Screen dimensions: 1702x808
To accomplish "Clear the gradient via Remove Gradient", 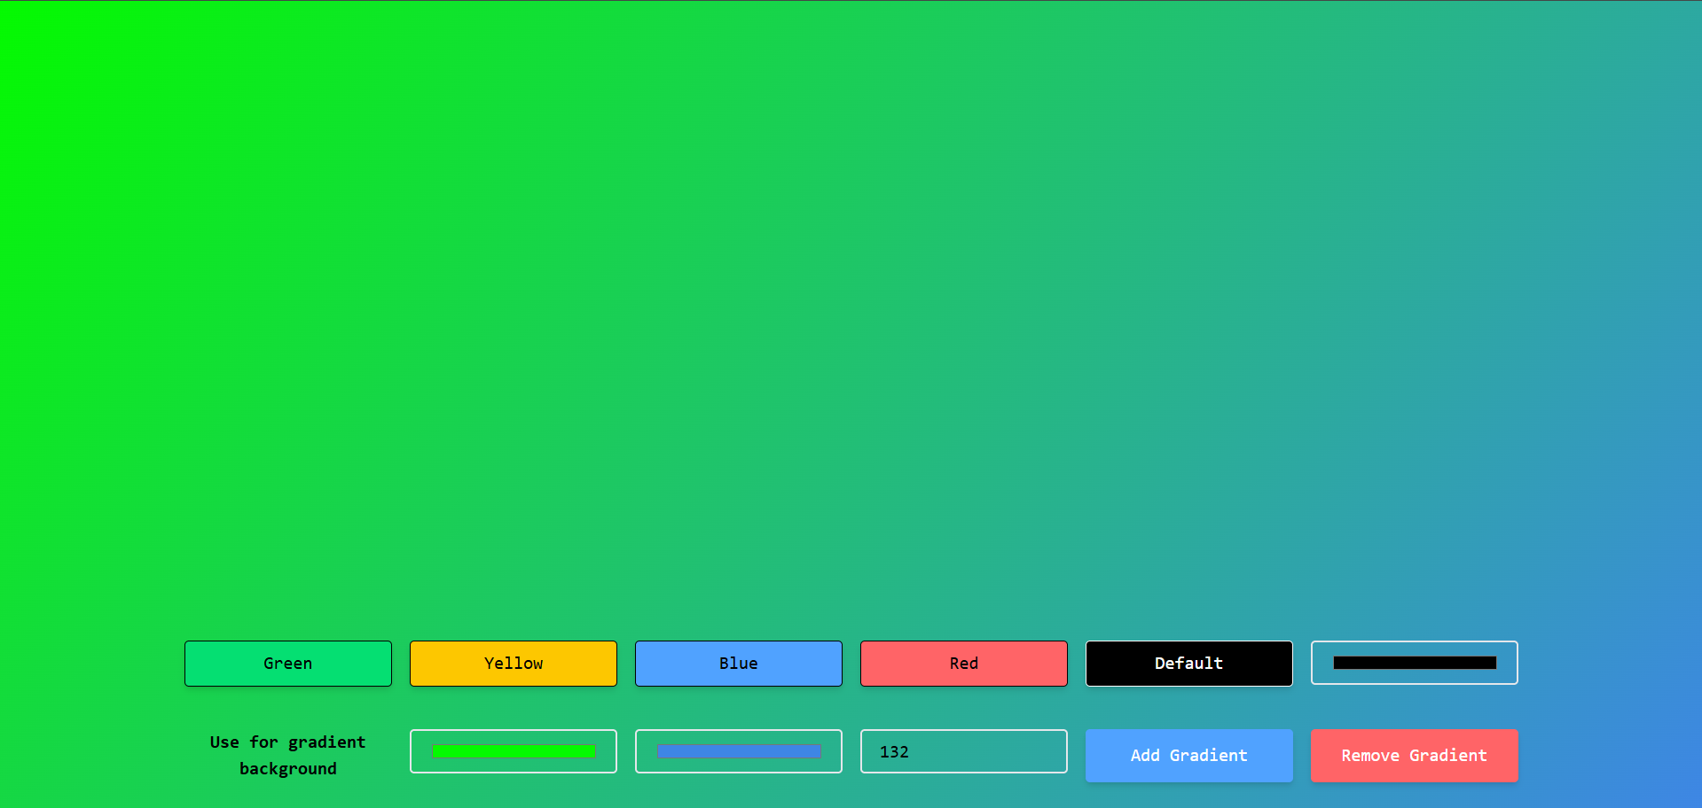I will (1414, 756).
